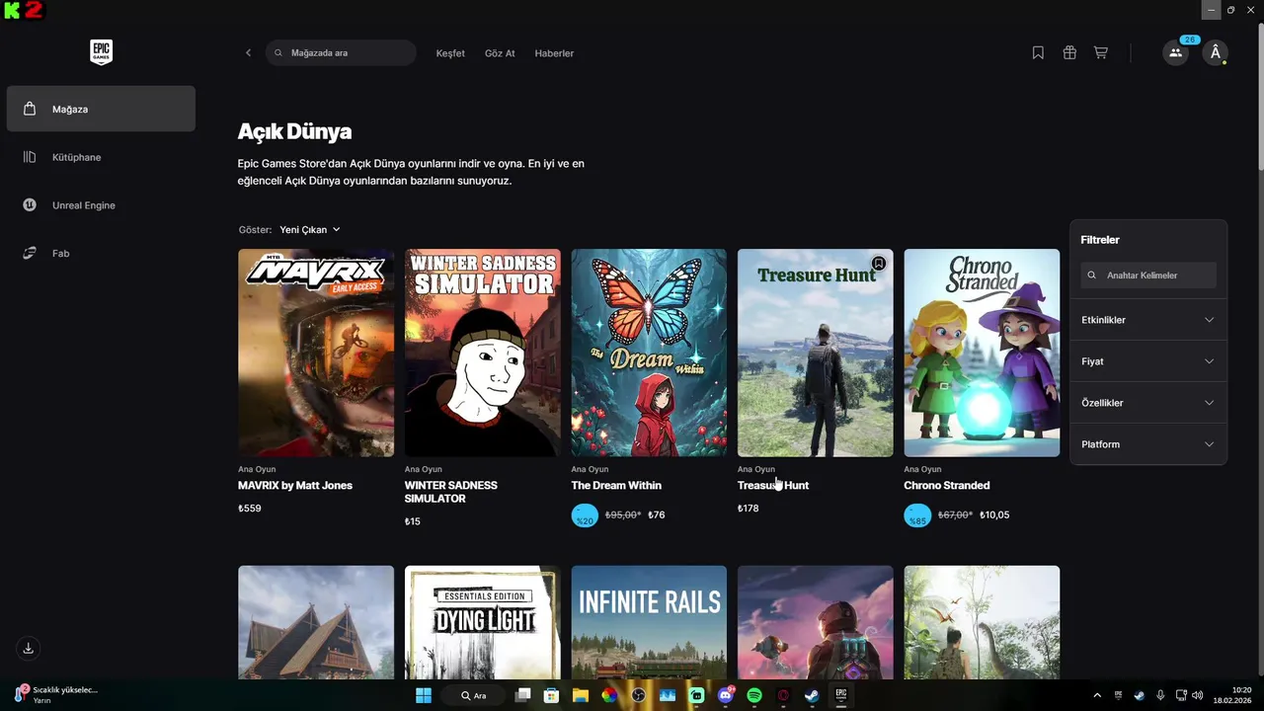
Task: Expand the Özellikler filter section
Action: (1148, 403)
